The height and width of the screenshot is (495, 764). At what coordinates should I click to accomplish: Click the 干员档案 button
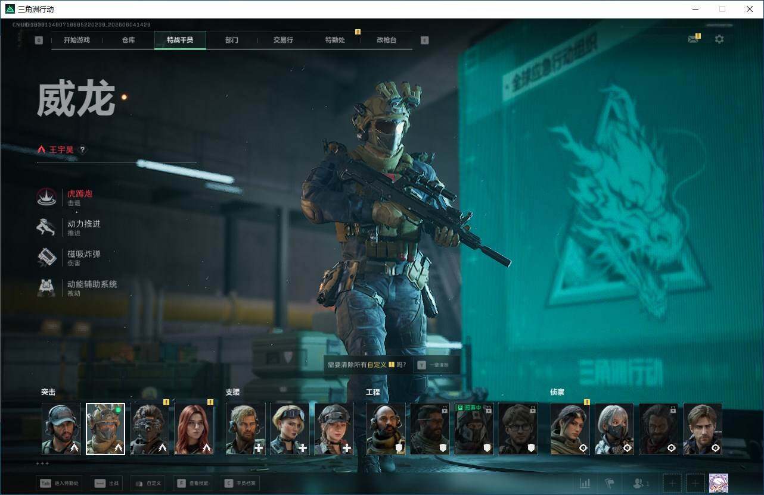pos(240,483)
